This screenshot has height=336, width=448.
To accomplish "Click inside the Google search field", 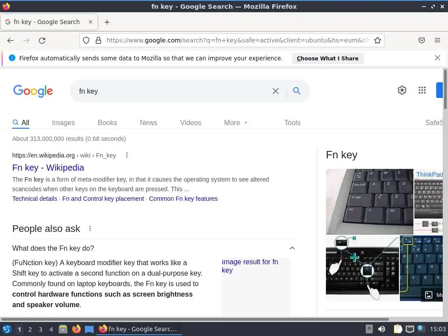I will [174, 91].
